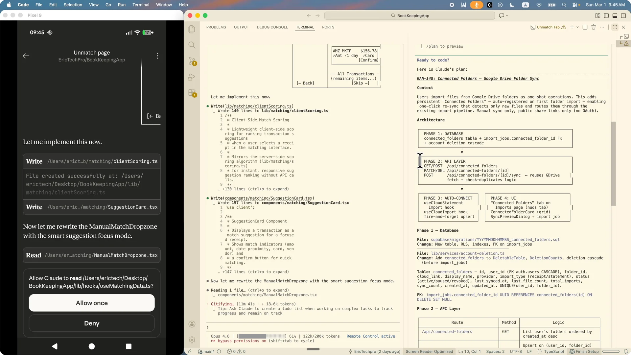Image resolution: width=631 pixels, height=355 pixels.
Task: Change end of line sequence LF
Action: [529, 351]
